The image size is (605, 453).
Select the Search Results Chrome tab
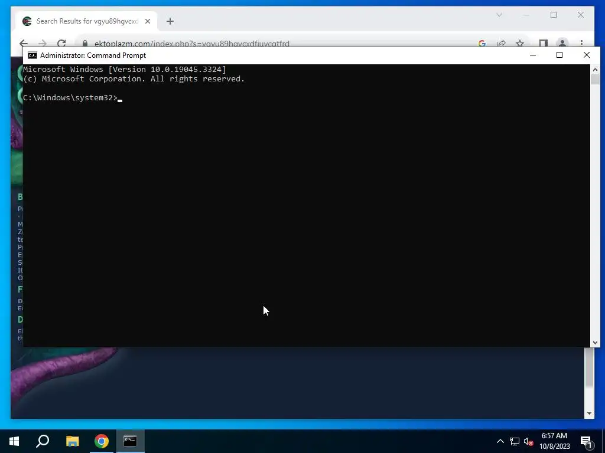coord(86,21)
